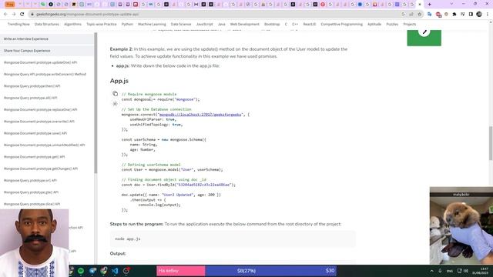Open Mongoose Document.prototype.updateOne() API article

[40, 62]
